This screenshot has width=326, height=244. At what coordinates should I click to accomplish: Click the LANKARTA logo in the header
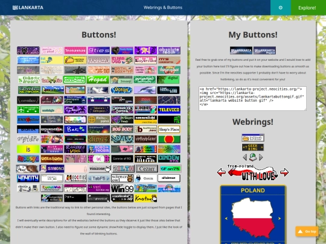[28, 8]
